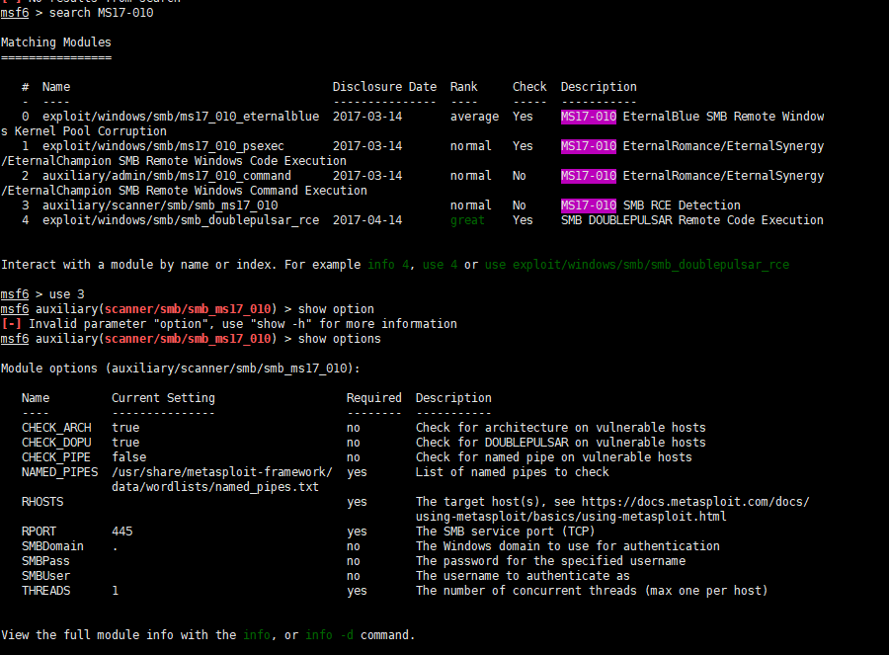Click the 2017-04-14 disclosure date

(367, 220)
